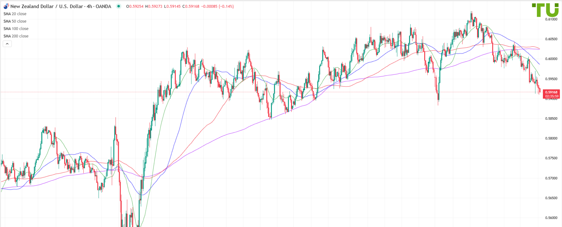Select the SMA 100 close indicator label
This screenshot has width=562, height=227.
[16, 29]
